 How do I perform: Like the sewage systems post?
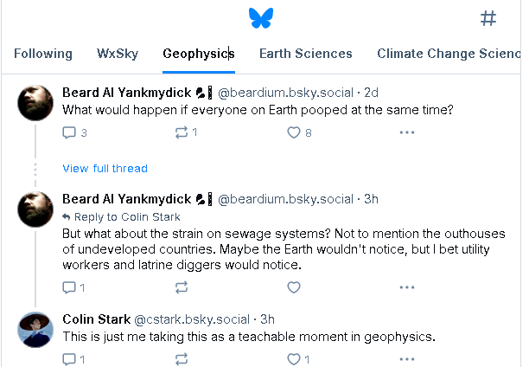click(294, 287)
